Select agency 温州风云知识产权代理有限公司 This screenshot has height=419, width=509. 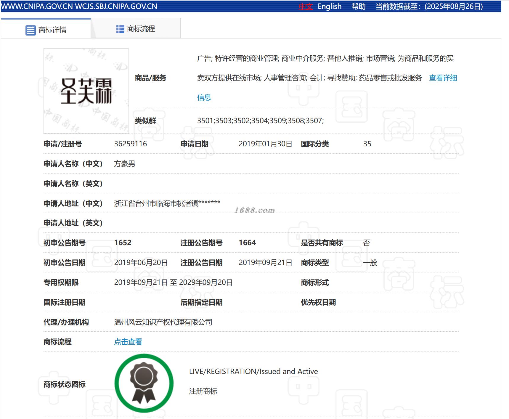163,322
